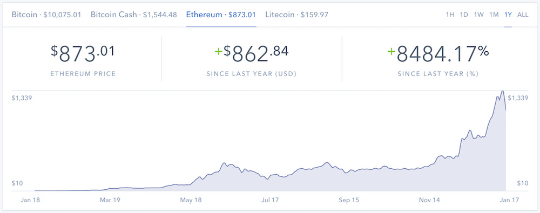Image resolution: width=540 pixels, height=213 pixels.
Task: Switch to the Bitcoin price tab
Action: click(46, 15)
